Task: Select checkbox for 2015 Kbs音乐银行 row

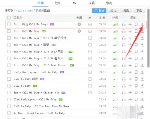Action: click(9, 38)
